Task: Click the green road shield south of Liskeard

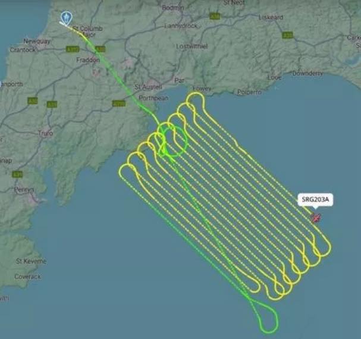Action: [288, 35]
